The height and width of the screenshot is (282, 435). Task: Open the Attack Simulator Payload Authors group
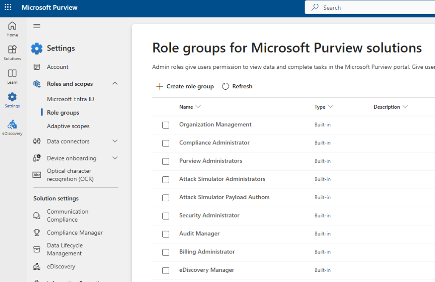coord(224,197)
